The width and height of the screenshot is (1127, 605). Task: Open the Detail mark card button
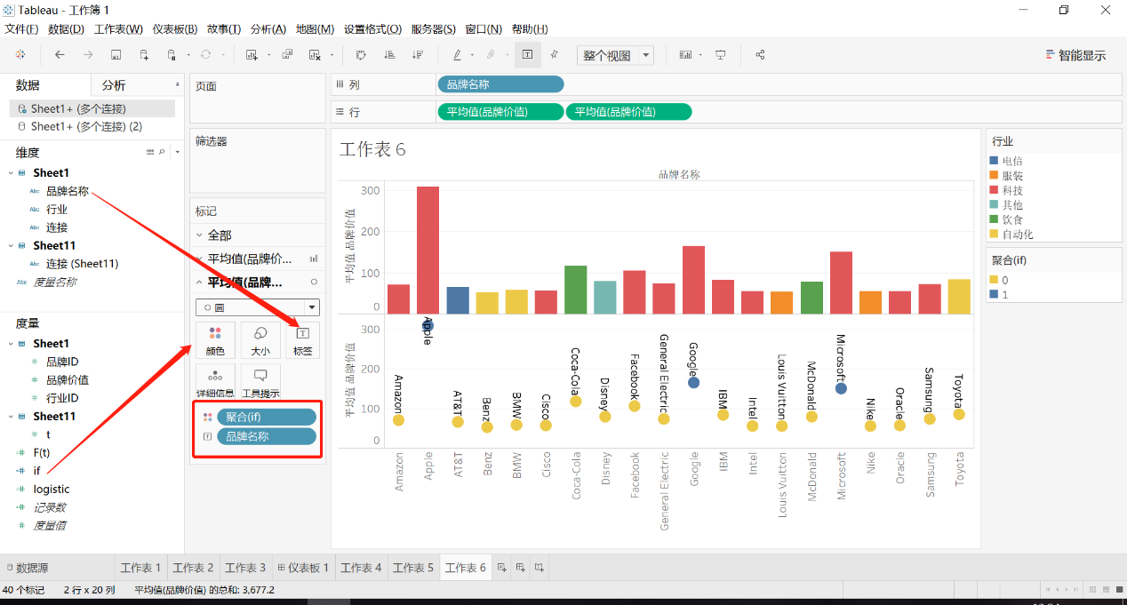[215, 381]
